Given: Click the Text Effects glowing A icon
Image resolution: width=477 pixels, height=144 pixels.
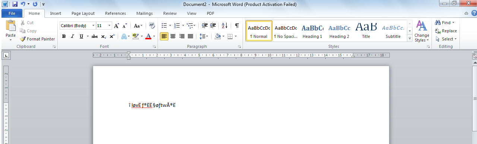Looking at the screenshot, I should click(x=124, y=36).
